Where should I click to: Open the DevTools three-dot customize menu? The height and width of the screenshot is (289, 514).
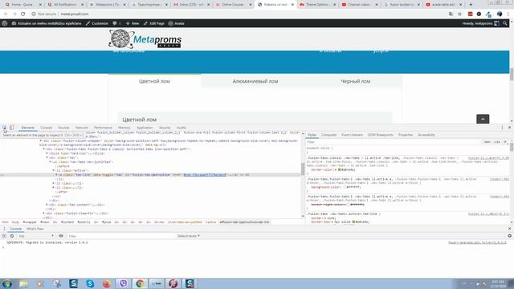502,128
